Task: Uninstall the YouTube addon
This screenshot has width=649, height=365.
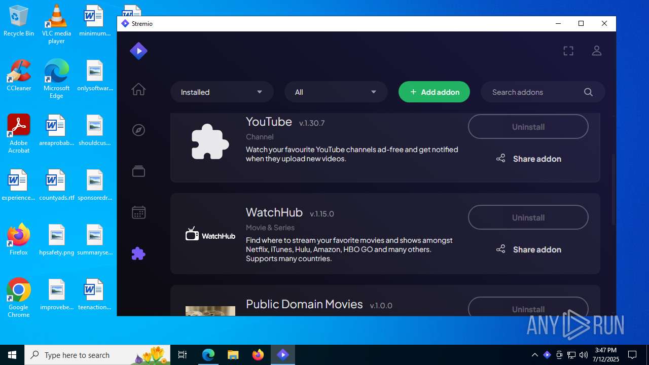Action: [528, 127]
